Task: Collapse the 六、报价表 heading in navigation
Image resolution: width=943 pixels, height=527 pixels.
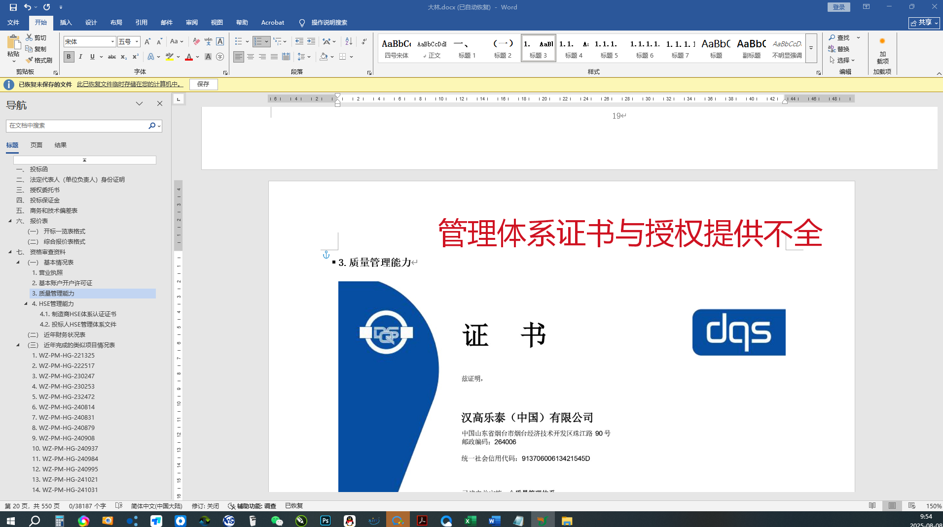Action: coord(10,221)
